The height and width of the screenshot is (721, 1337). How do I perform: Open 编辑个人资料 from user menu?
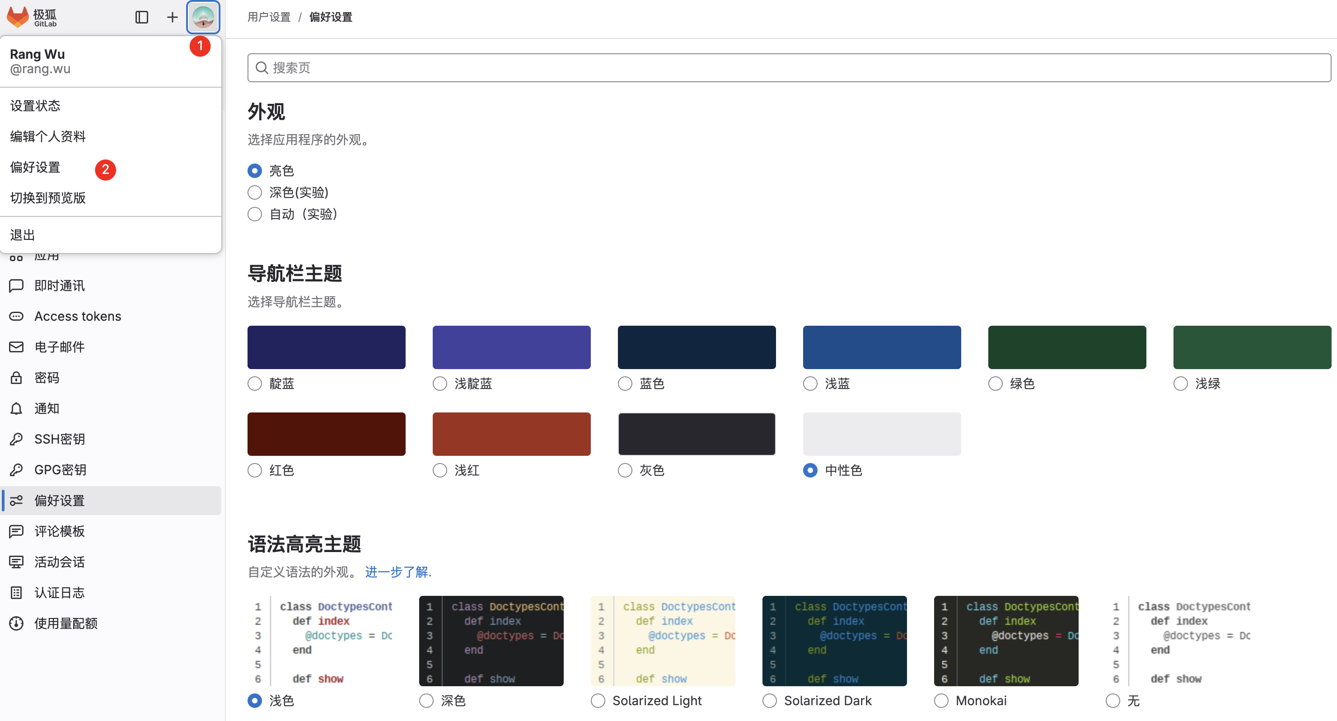pyautogui.click(x=47, y=136)
